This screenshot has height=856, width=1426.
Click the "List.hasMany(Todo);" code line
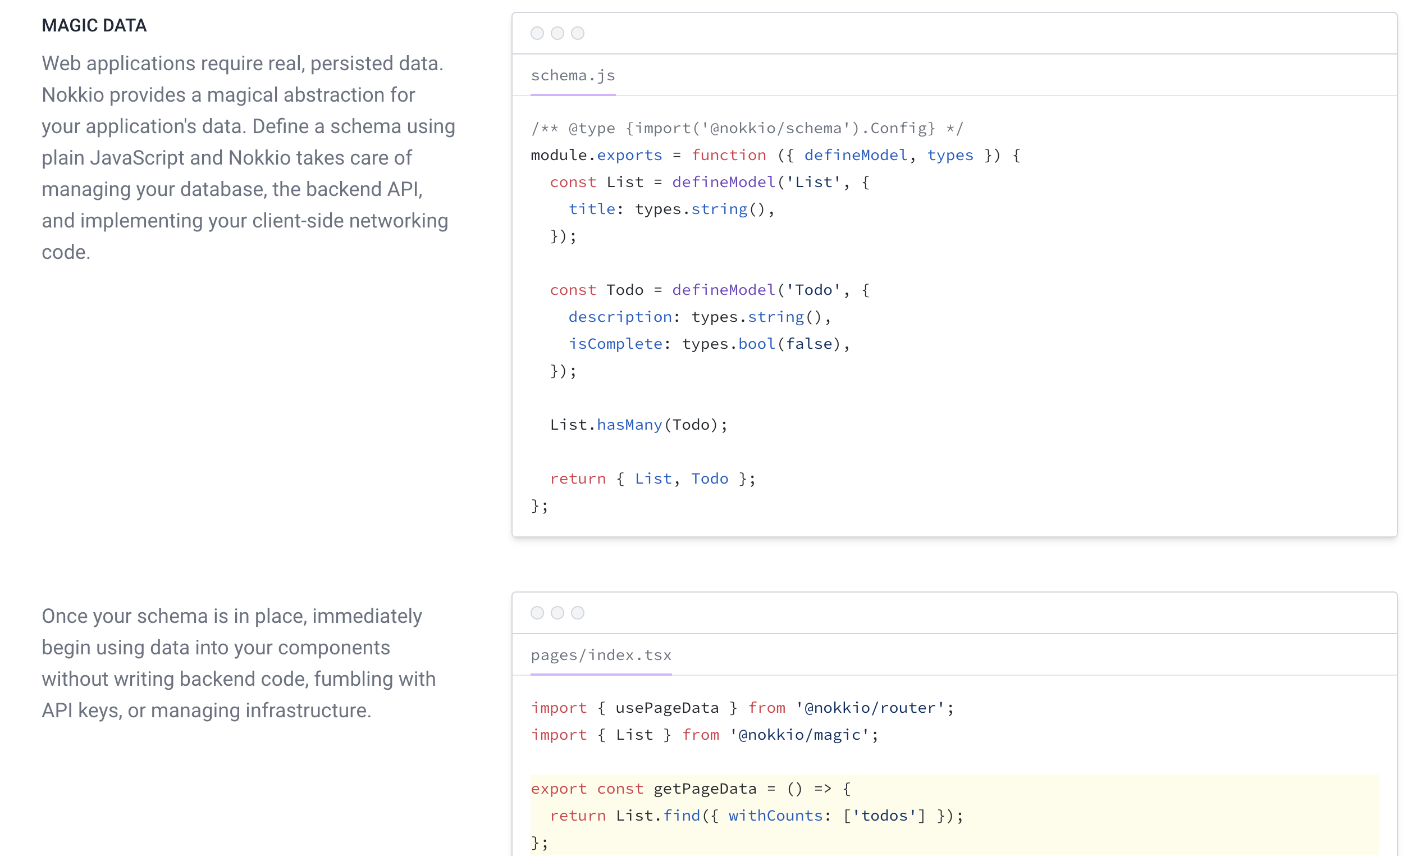pos(639,425)
